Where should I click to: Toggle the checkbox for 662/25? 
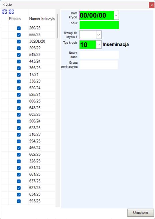(x=19, y=155)
